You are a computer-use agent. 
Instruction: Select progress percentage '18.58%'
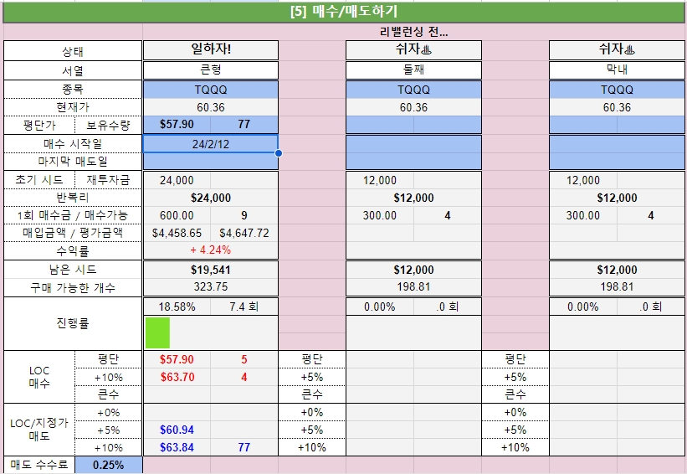tap(177, 307)
